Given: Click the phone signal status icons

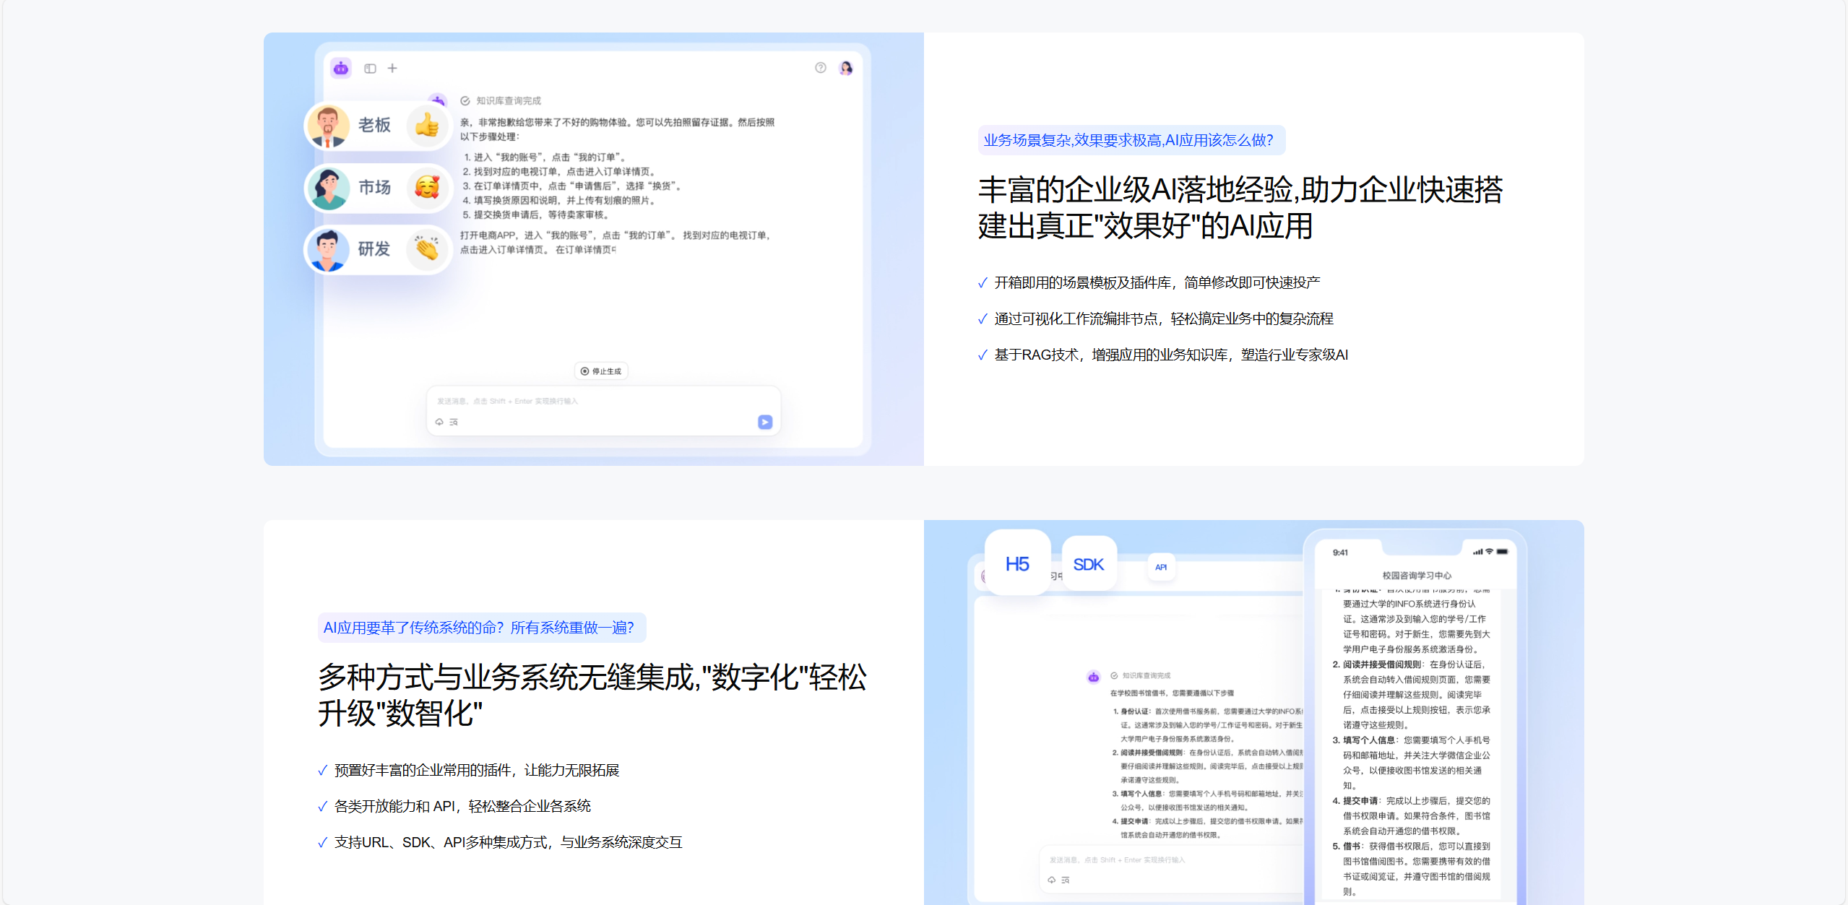Looking at the screenshot, I should (x=1491, y=552).
